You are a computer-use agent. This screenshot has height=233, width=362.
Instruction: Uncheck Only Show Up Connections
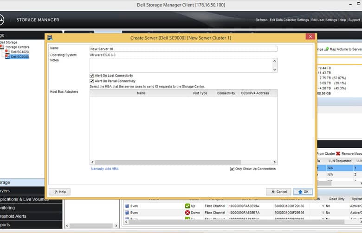pos(232,169)
